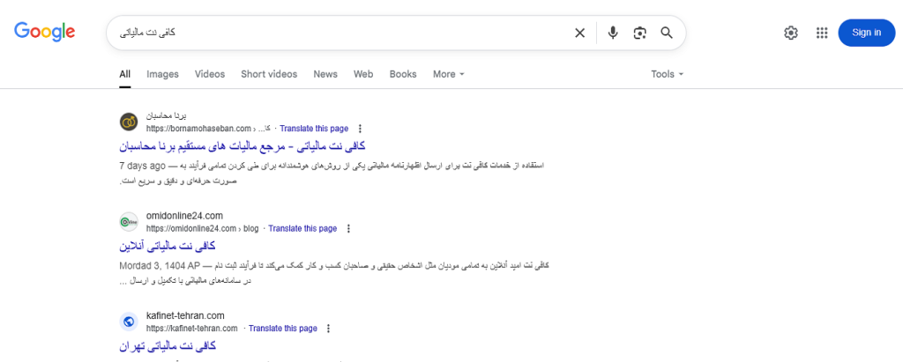Open the kafinet-tehran result title link
The height and width of the screenshot is (362, 903).
click(x=168, y=346)
